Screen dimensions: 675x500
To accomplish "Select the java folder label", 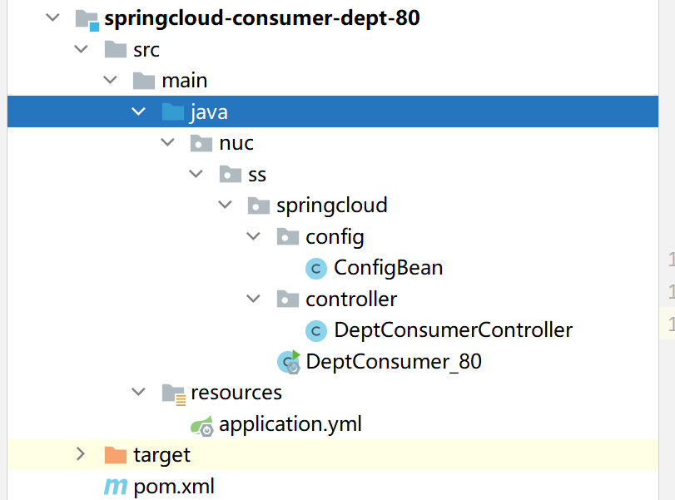I will (x=209, y=113).
